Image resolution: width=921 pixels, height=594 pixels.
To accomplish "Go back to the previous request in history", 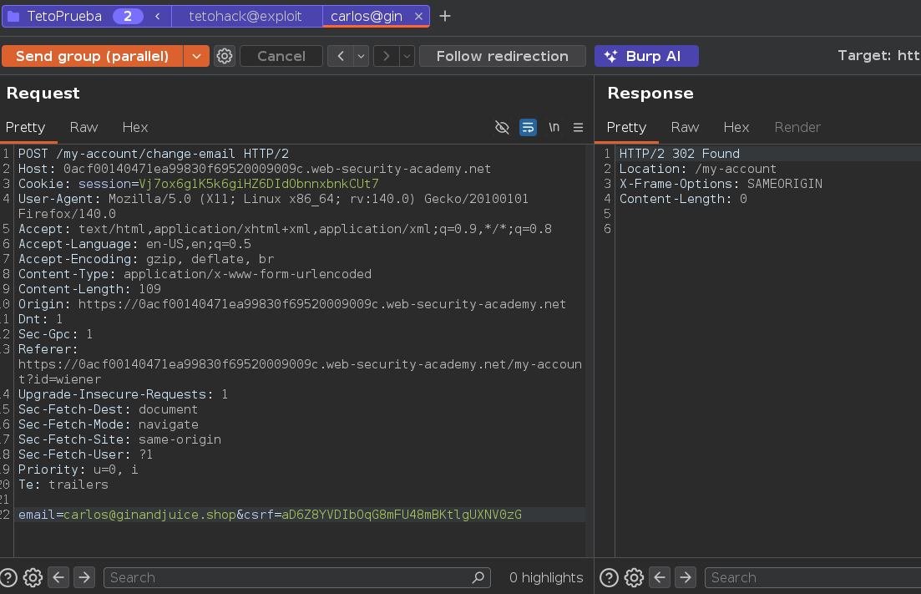I will 341,57.
